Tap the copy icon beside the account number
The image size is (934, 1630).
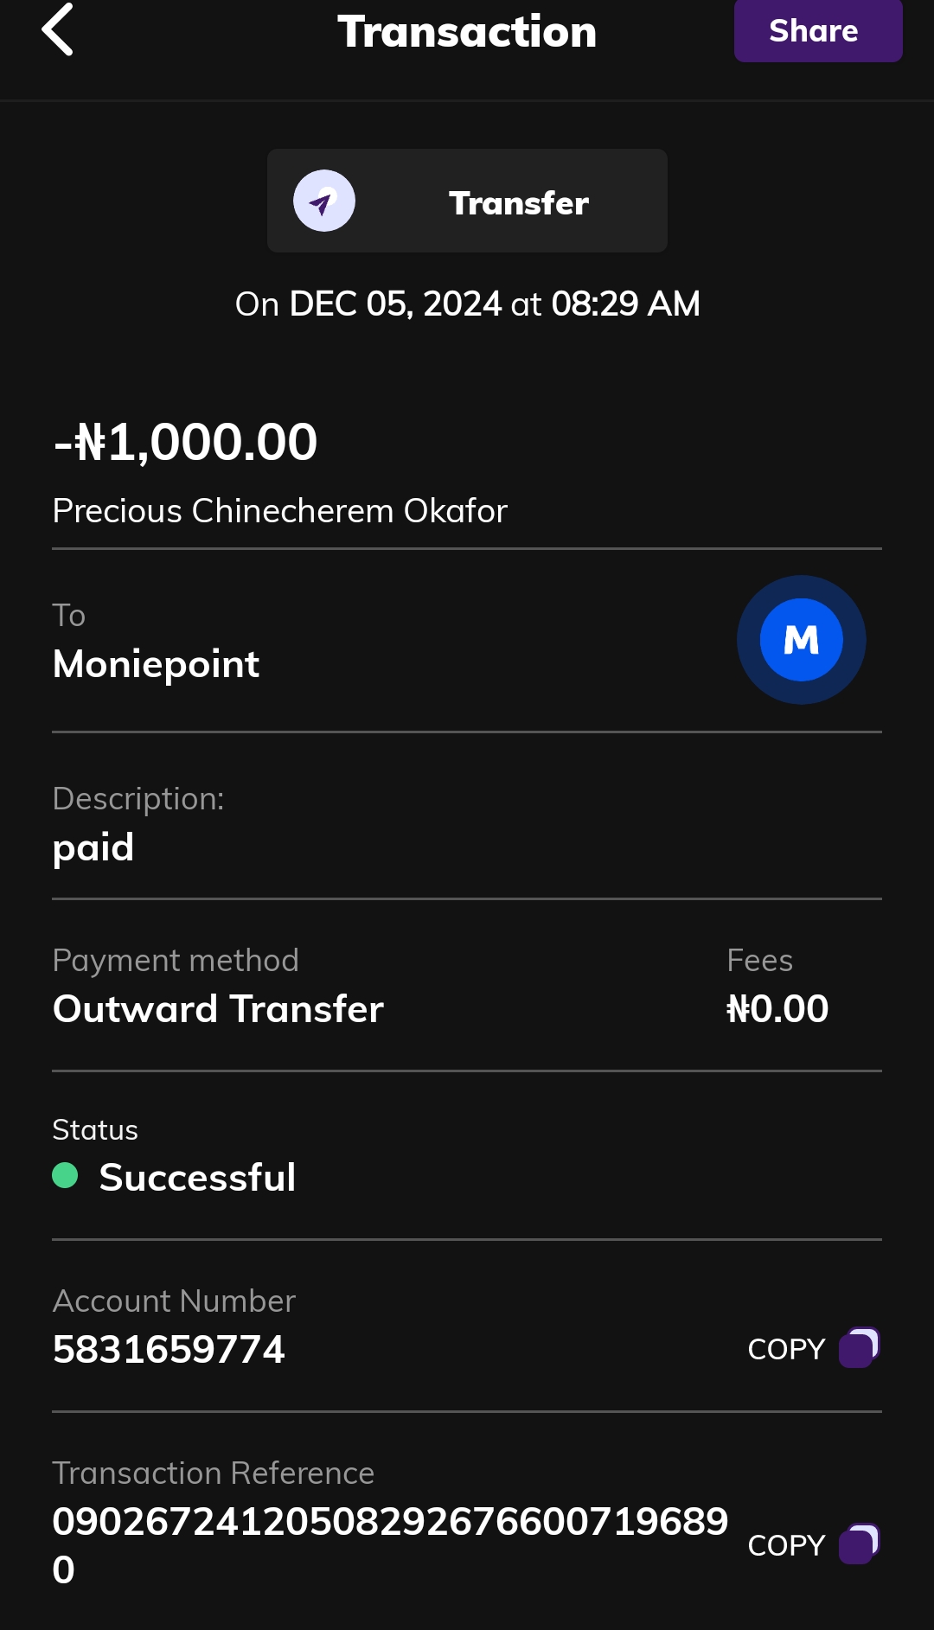click(858, 1347)
